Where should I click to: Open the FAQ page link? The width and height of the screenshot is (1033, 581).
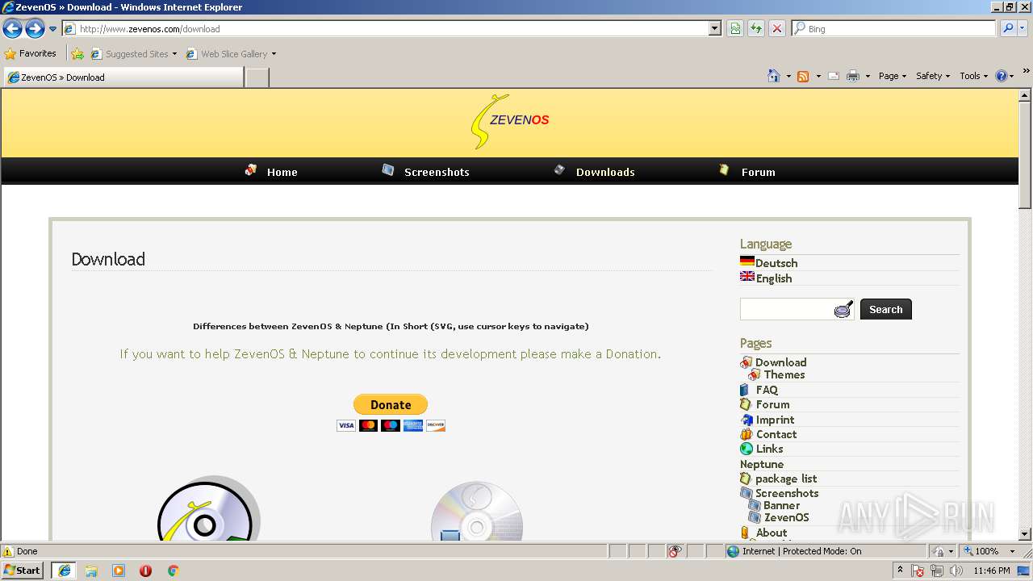(x=767, y=390)
